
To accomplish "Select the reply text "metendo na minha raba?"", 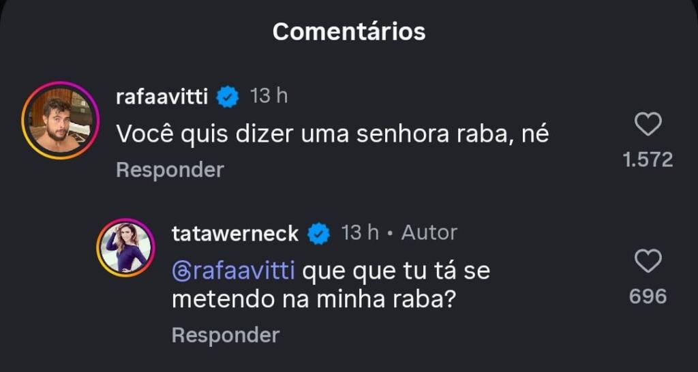I will click(x=314, y=300).
